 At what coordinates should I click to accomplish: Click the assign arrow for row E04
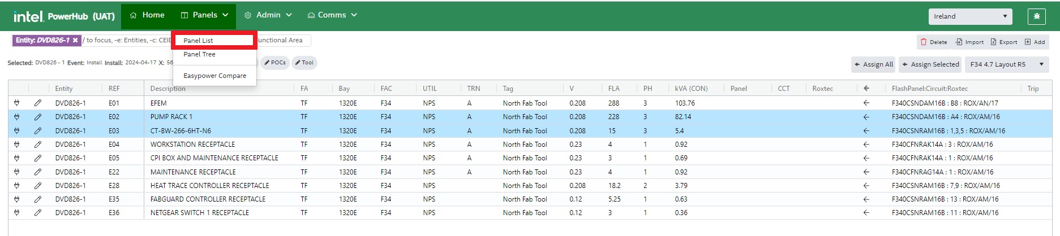coord(866,145)
